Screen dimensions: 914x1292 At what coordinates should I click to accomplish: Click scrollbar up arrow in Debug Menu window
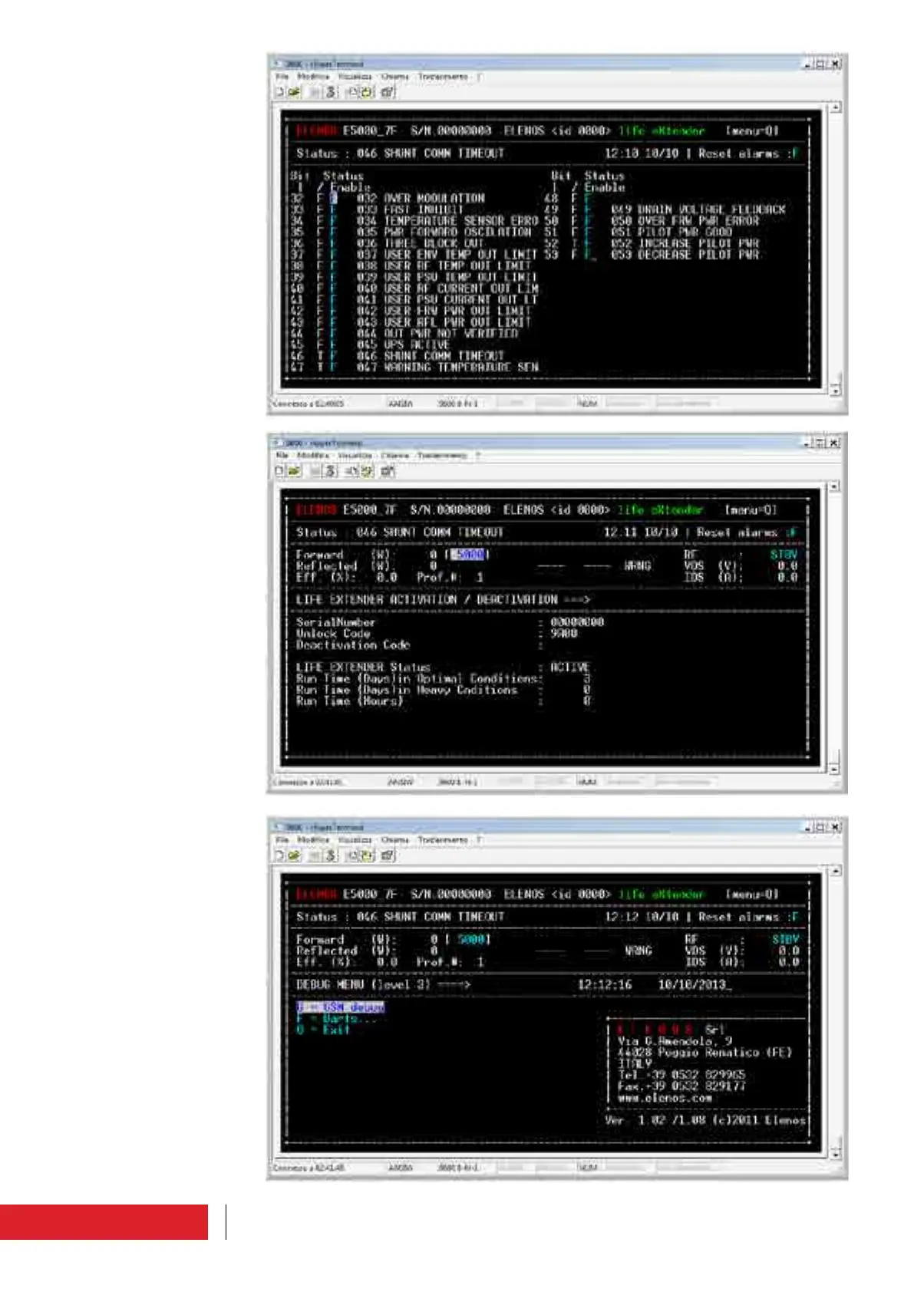[x=835, y=872]
